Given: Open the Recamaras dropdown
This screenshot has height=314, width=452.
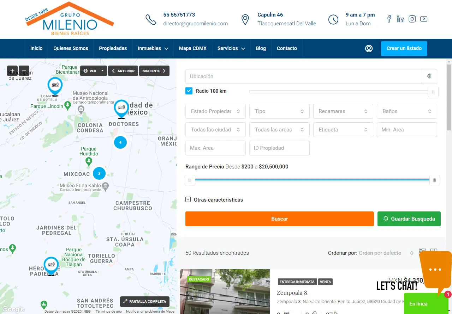Looking at the screenshot, I should [x=343, y=111].
